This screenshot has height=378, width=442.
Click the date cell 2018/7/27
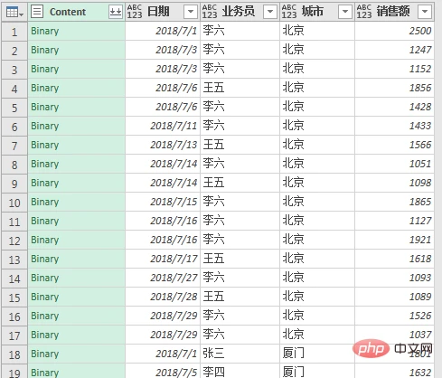(163, 278)
